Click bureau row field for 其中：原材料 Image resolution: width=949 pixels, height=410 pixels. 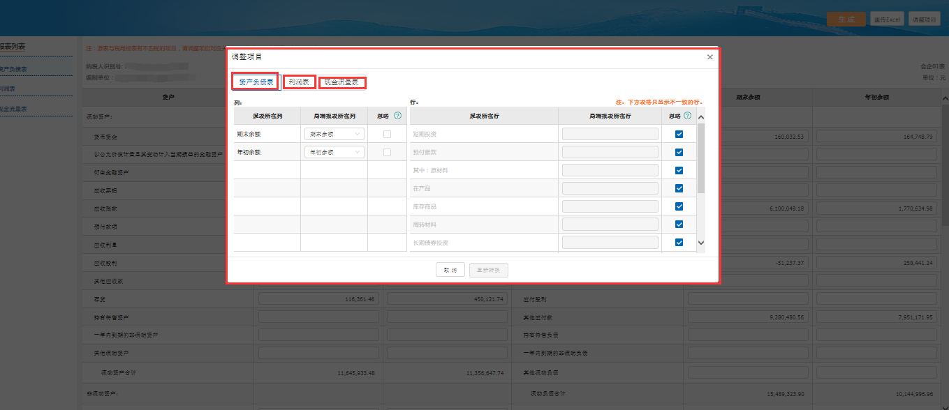pyautogui.click(x=610, y=170)
